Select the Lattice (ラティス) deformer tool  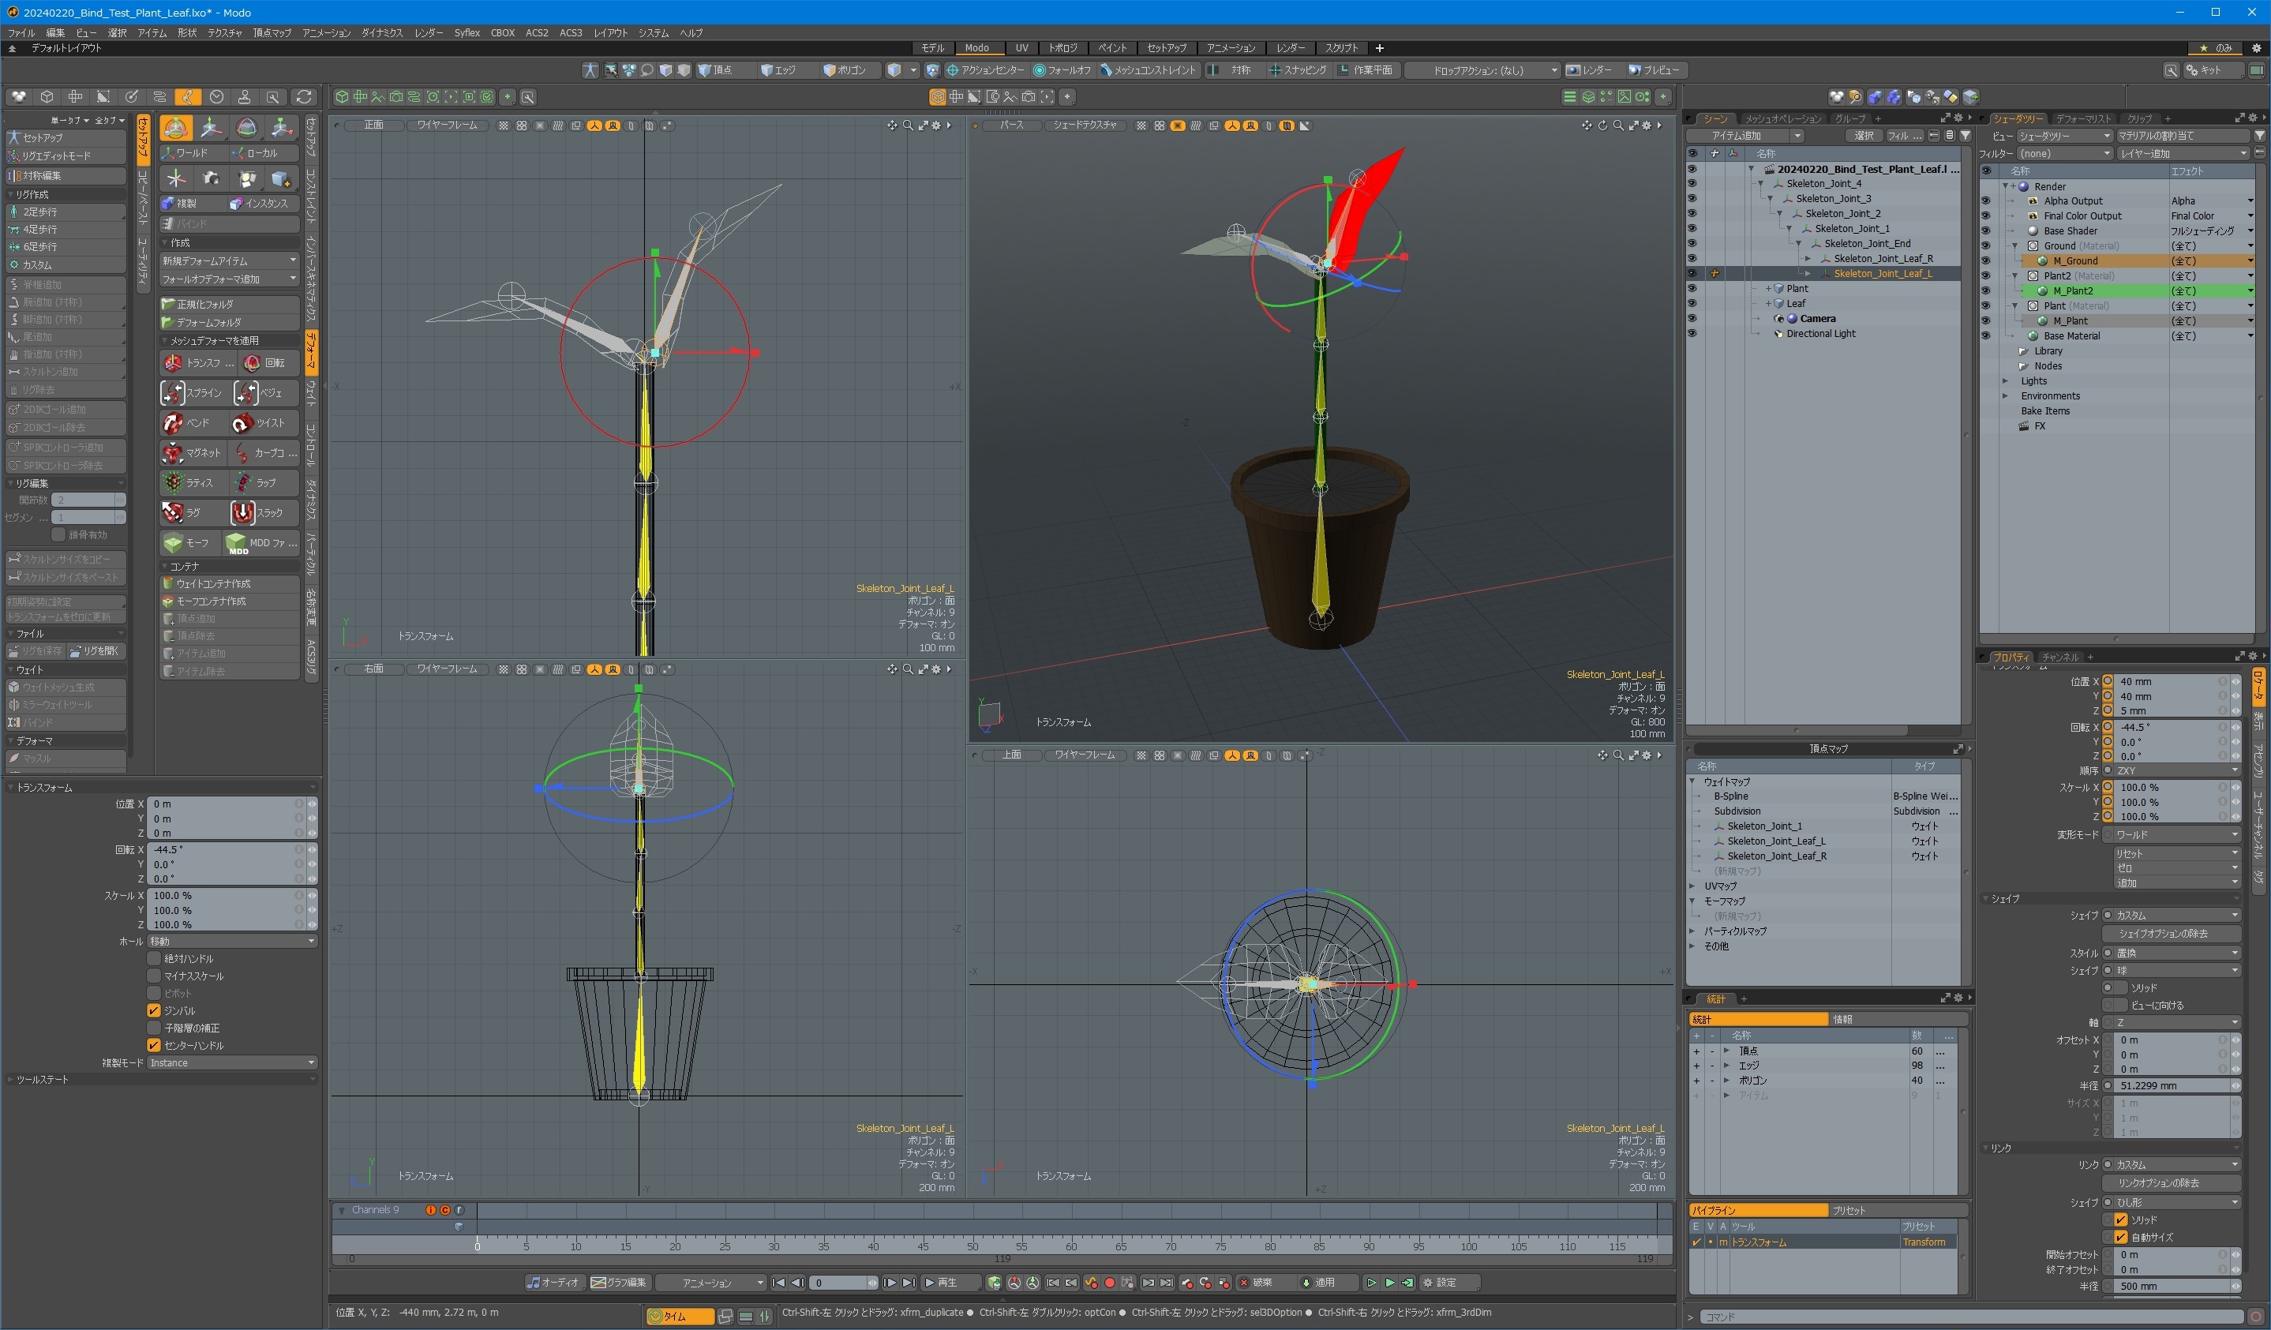tap(193, 483)
